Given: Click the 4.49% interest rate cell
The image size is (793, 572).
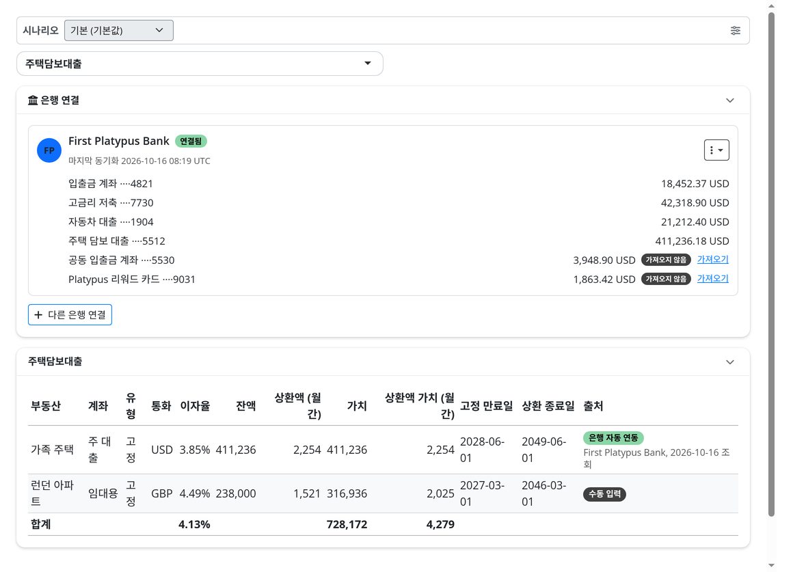Looking at the screenshot, I should click(195, 493).
